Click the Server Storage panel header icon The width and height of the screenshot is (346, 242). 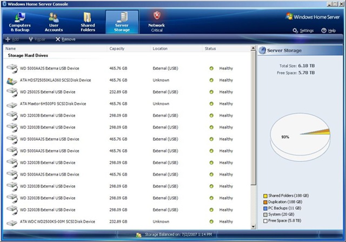point(262,50)
